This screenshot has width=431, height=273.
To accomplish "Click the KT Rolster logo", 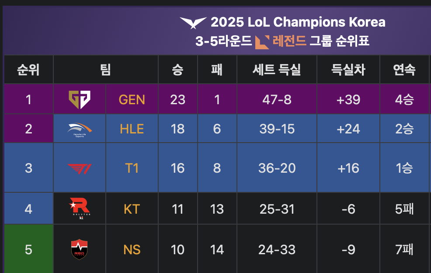I will click(x=80, y=208).
